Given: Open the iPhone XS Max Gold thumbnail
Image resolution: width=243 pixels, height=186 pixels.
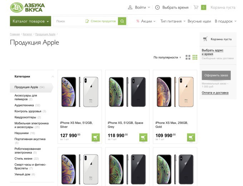Looking at the screenshot, I should (x=175, y=92).
